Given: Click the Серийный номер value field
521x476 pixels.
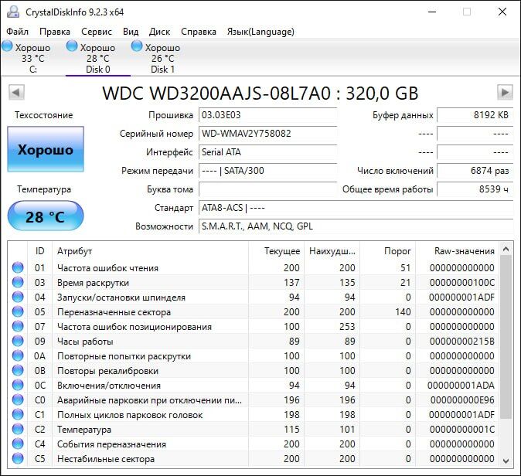Looking at the screenshot, I should [267, 134].
